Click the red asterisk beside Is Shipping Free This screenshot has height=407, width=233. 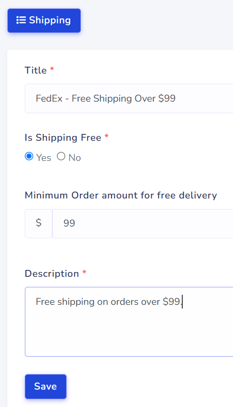click(x=106, y=136)
